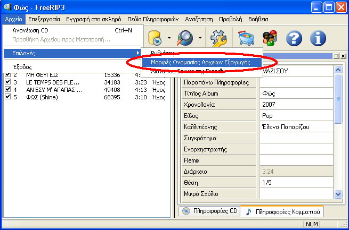The height and width of the screenshot is (230, 349).
Task: Edit the Καλλιτέχνης field Έλενα Παπαρίζου
Action: pyautogui.click(x=296, y=127)
